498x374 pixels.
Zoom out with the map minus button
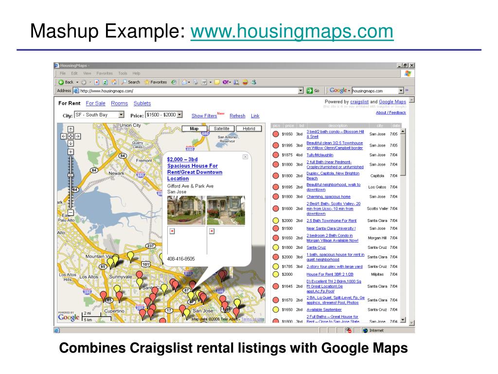point(71,212)
